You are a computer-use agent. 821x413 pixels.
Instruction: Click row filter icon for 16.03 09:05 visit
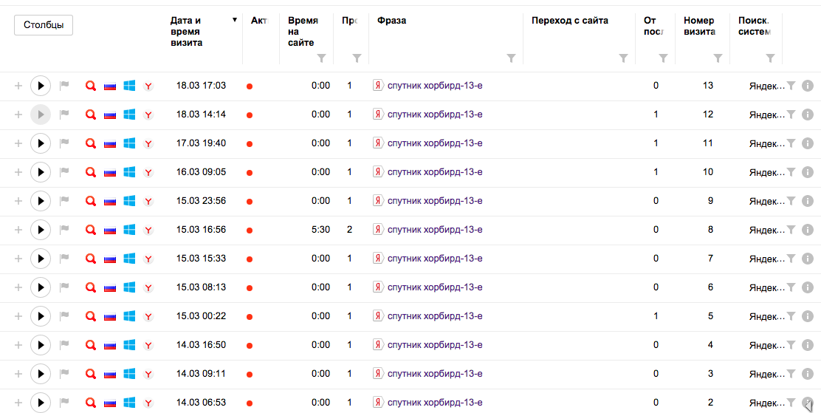coord(791,172)
